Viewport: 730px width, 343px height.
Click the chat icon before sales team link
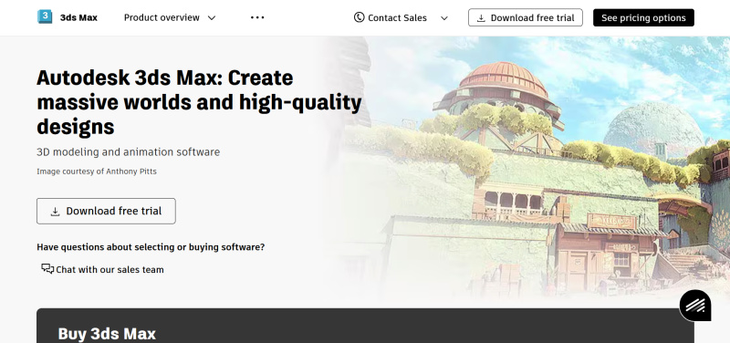coord(47,269)
